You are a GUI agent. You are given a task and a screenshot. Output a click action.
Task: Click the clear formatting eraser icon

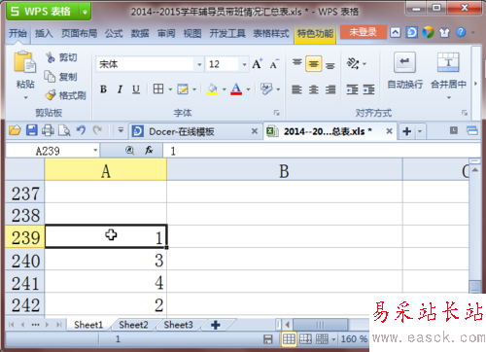pos(266,88)
